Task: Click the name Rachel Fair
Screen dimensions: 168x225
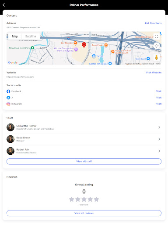Action: (x=23, y=149)
